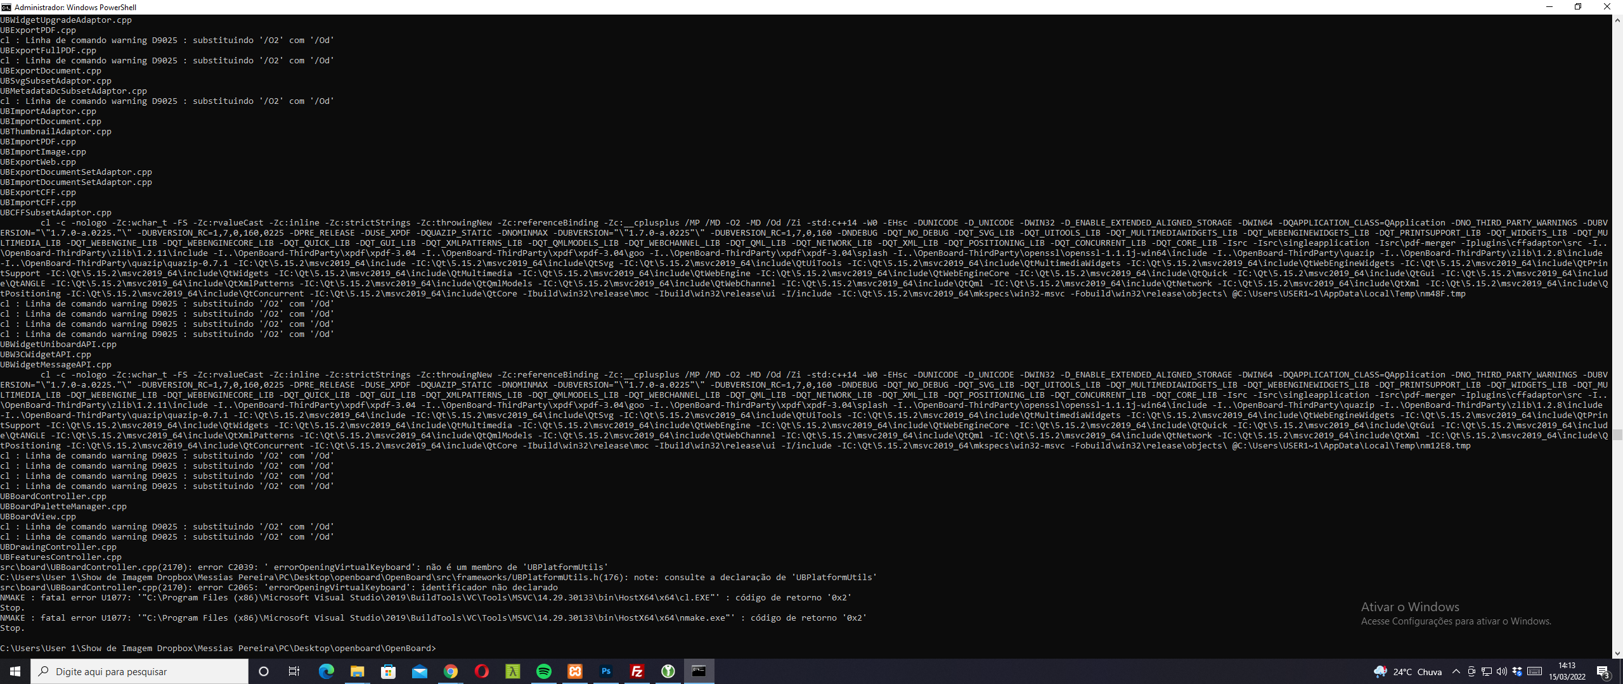The height and width of the screenshot is (684, 1623).
Task: Open notification center showing 3 alerts
Action: (x=1604, y=671)
